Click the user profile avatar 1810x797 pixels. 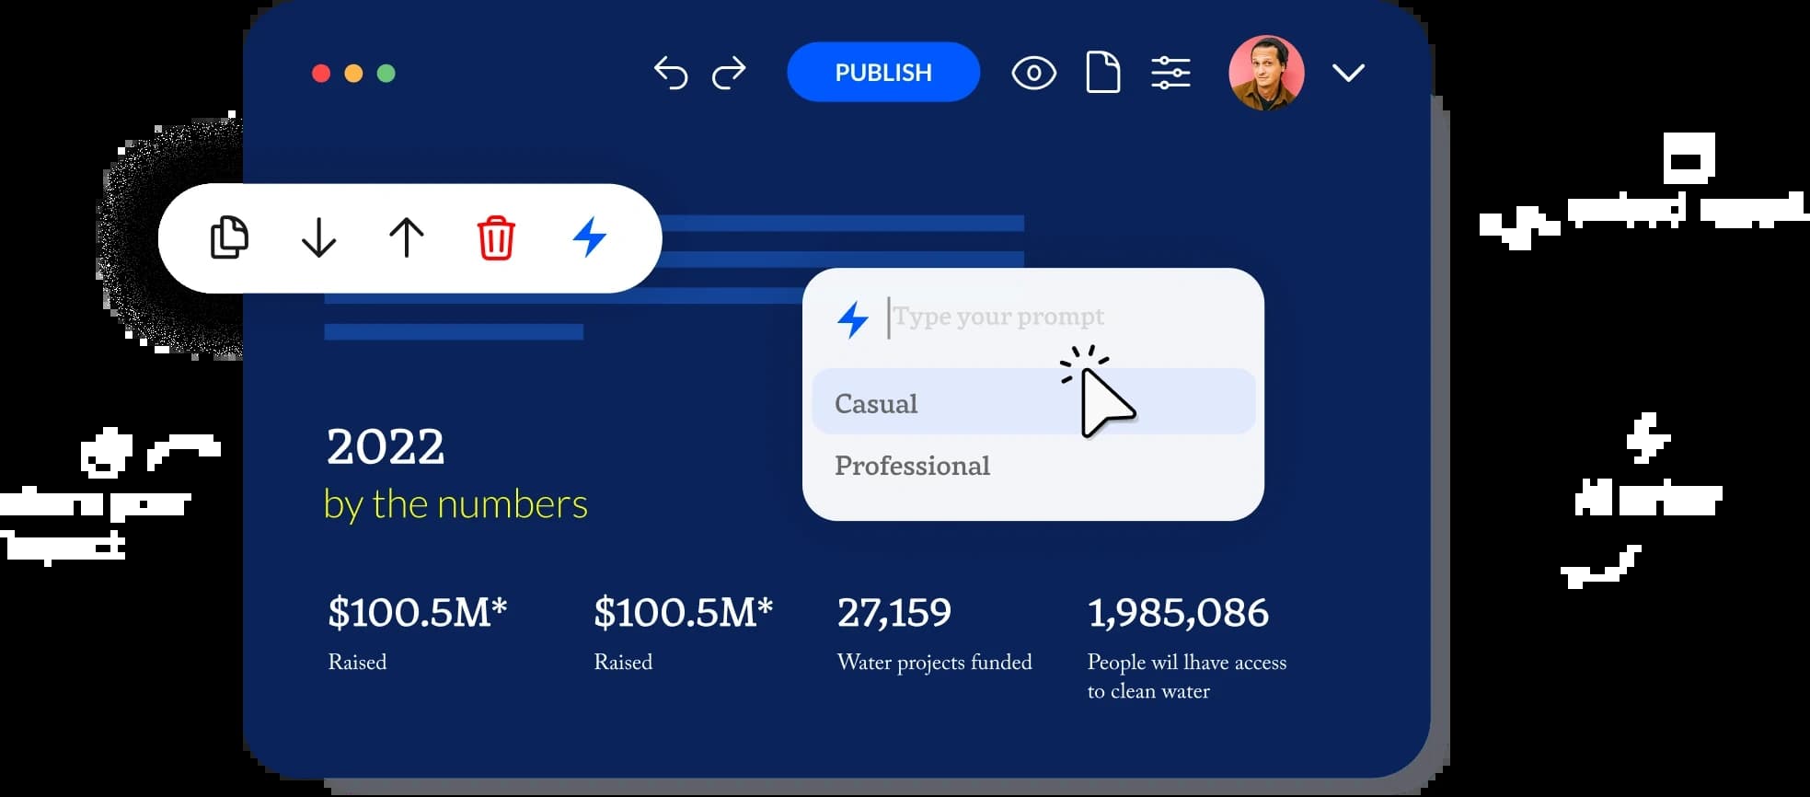(1266, 73)
